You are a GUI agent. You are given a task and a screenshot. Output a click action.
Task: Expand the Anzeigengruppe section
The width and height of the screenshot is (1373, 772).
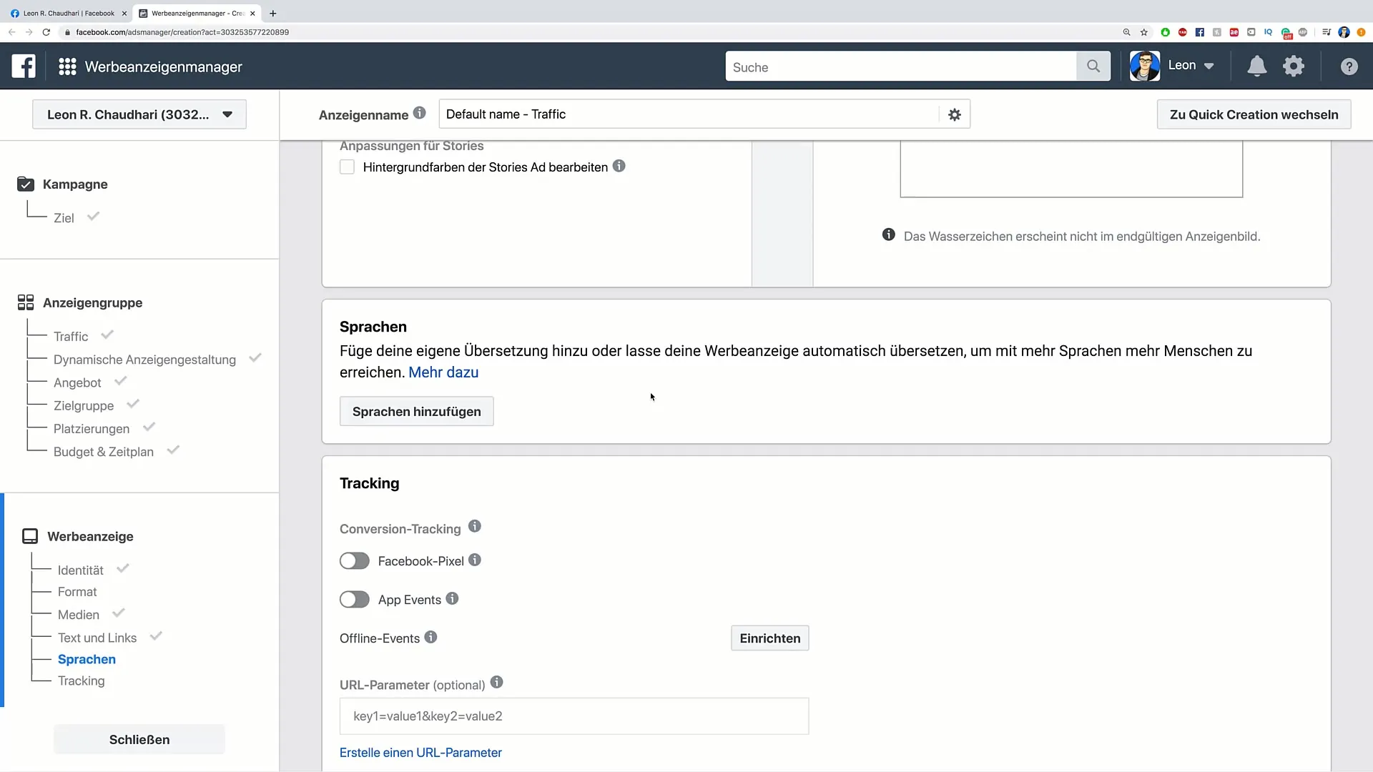point(92,302)
